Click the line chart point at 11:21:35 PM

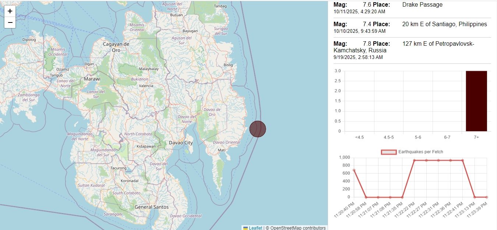[x=402, y=197]
